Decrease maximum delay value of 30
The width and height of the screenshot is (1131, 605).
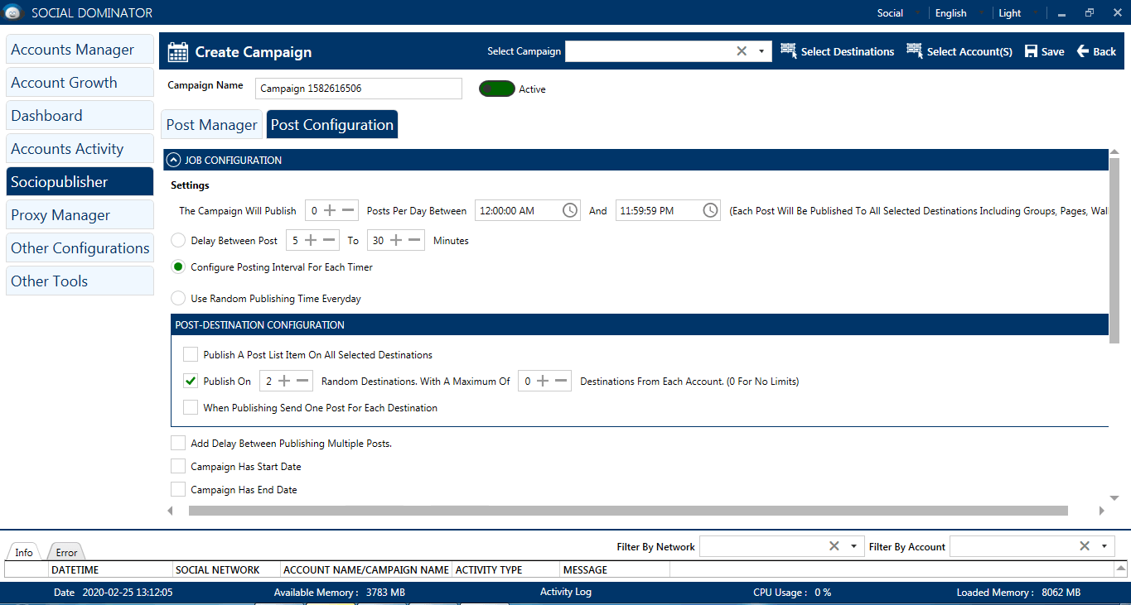click(x=415, y=241)
